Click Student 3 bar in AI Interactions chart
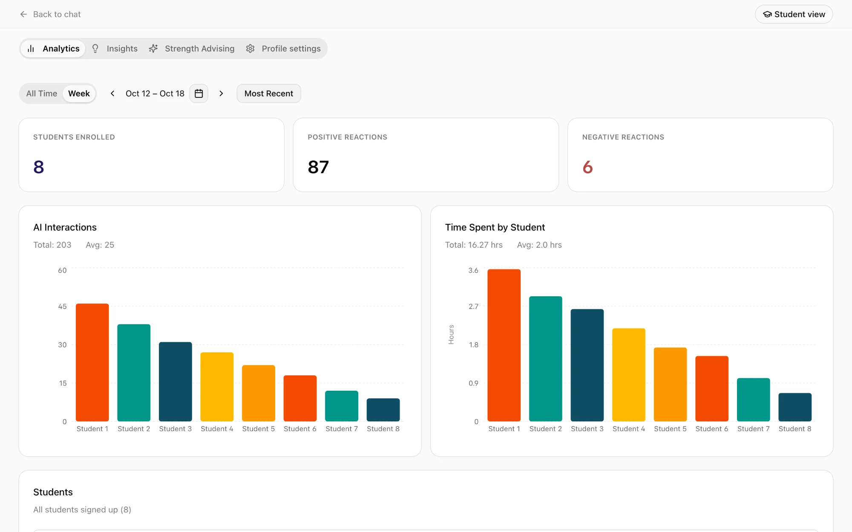Viewport: 852px width, 532px height. (x=176, y=382)
